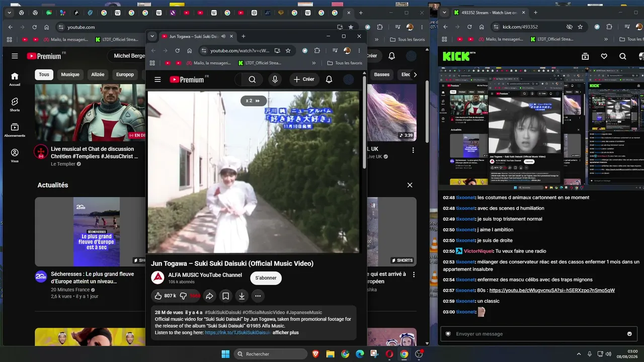
Task: Open the Windows Start menu
Action: 225,354
